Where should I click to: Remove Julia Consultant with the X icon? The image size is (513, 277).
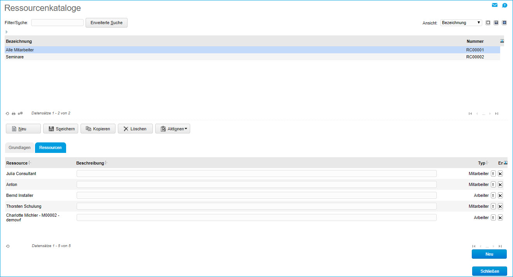pyautogui.click(x=500, y=174)
